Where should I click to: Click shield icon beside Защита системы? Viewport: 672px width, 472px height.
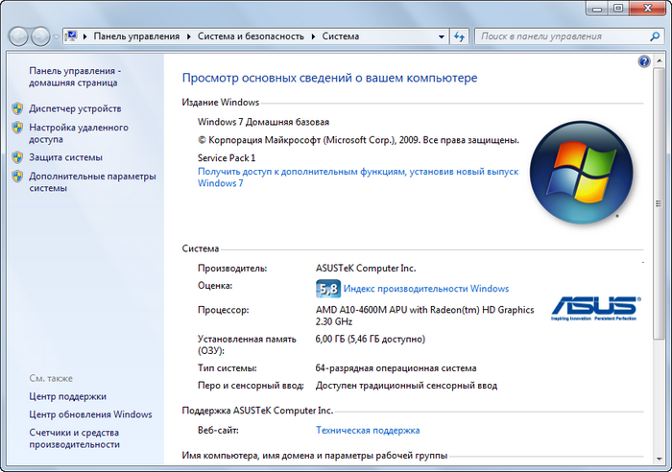tap(17, 157)
